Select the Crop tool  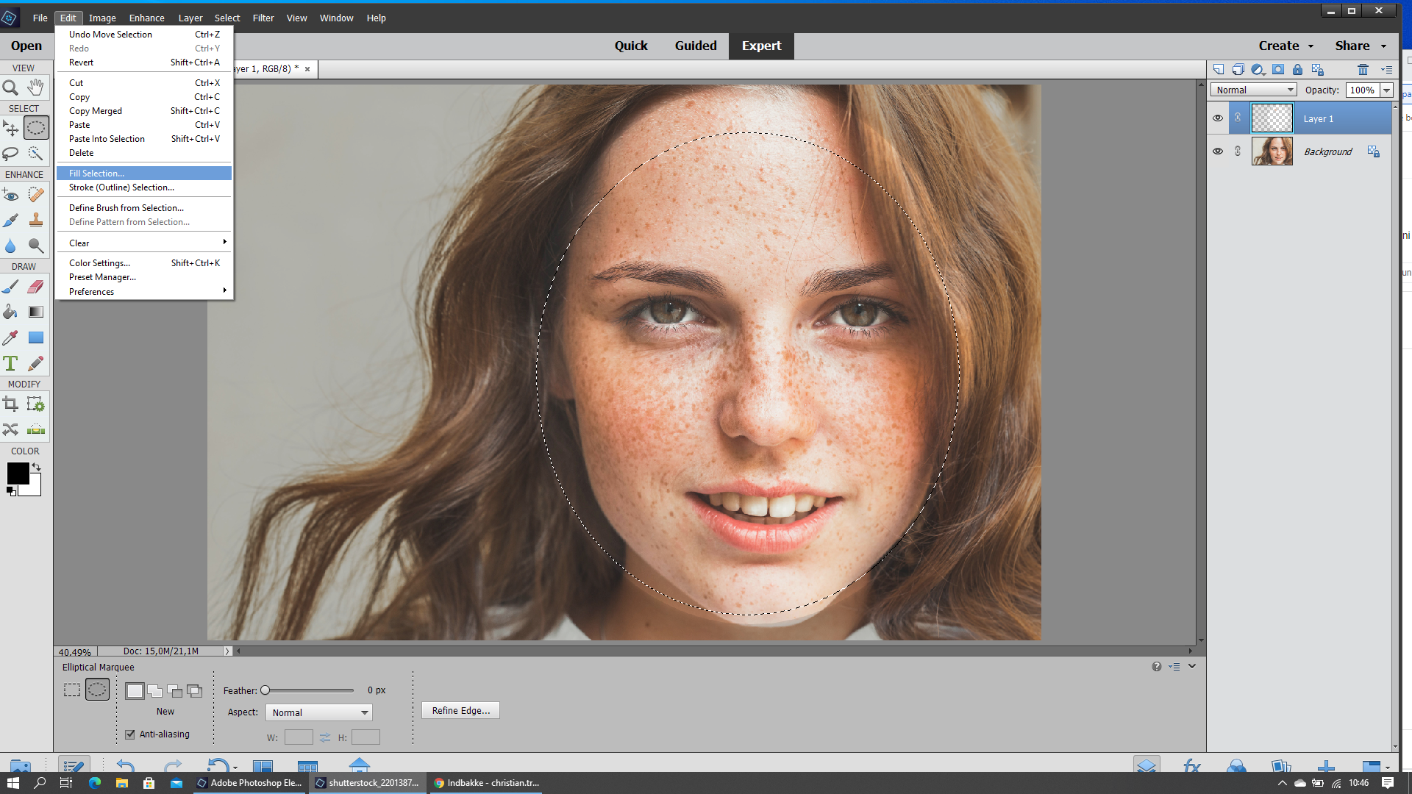(x=10, y=403)
